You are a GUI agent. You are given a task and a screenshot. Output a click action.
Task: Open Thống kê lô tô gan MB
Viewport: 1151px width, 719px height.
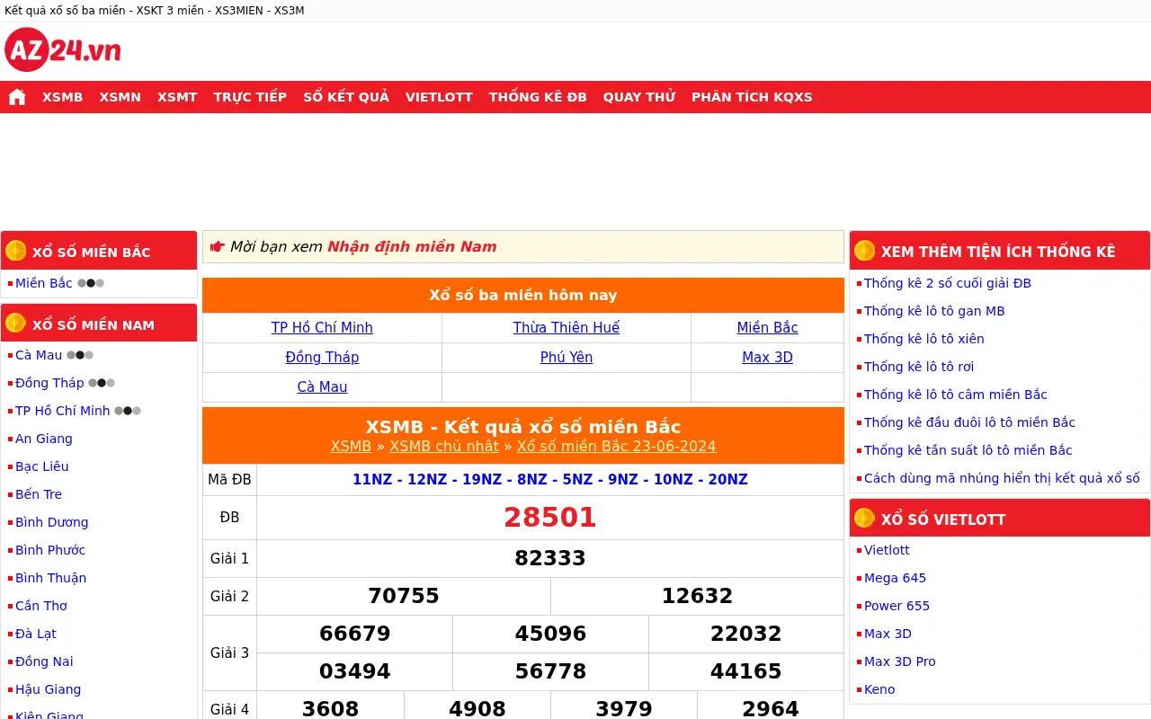point(934,311)
